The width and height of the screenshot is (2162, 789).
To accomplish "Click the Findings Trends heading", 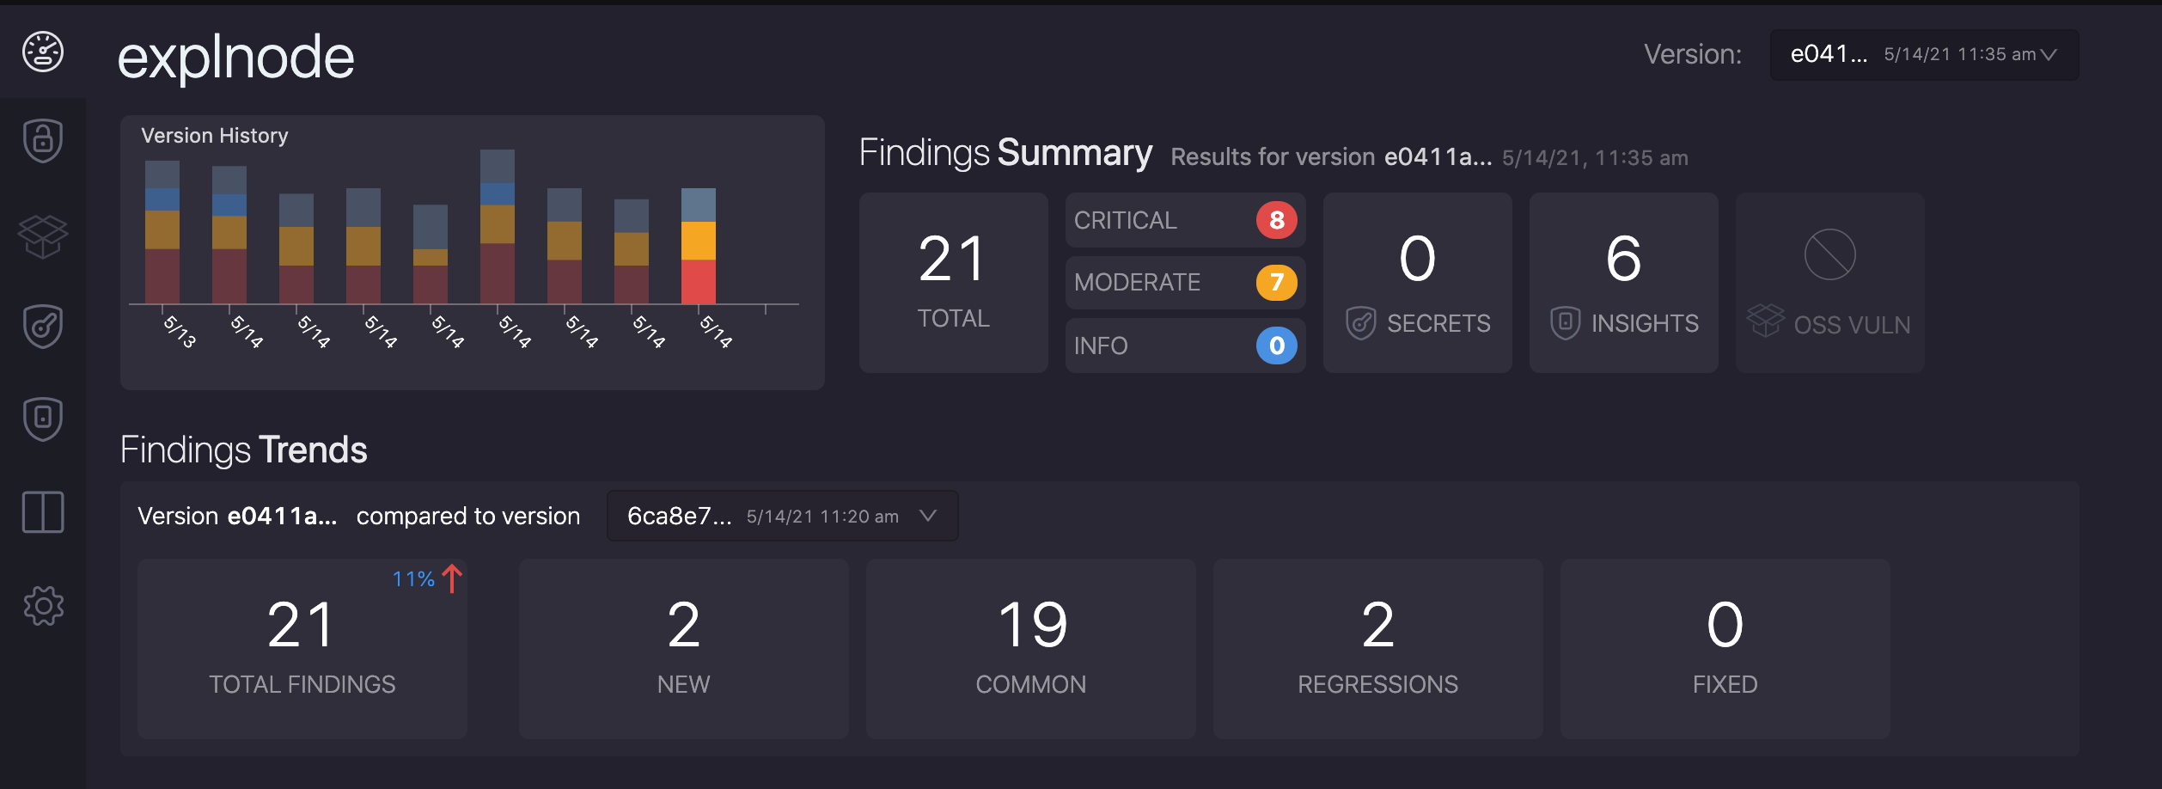I will [244, 450].
